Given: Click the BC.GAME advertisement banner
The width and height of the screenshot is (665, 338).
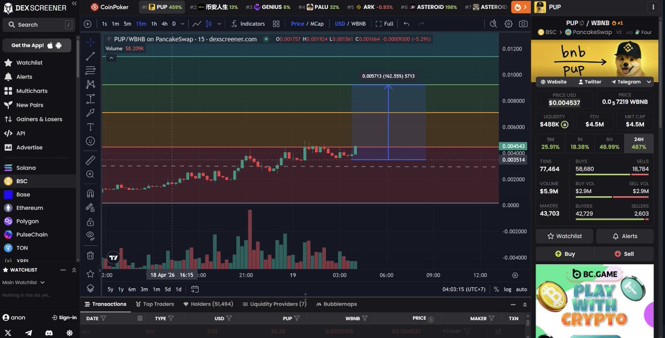Looking at the screenshot, I should (x=595, y=300).
